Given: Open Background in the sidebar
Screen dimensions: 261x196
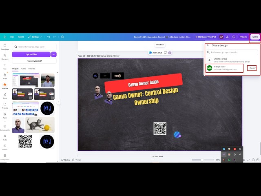Looking at the screenshot, I should point(5,157).
